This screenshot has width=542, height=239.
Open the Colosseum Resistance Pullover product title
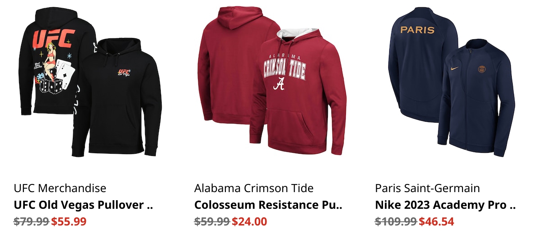click(x=268, y=205)
